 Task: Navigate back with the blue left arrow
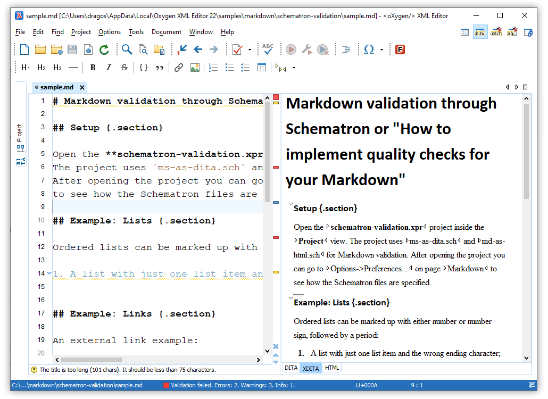(x=198, y=49)
